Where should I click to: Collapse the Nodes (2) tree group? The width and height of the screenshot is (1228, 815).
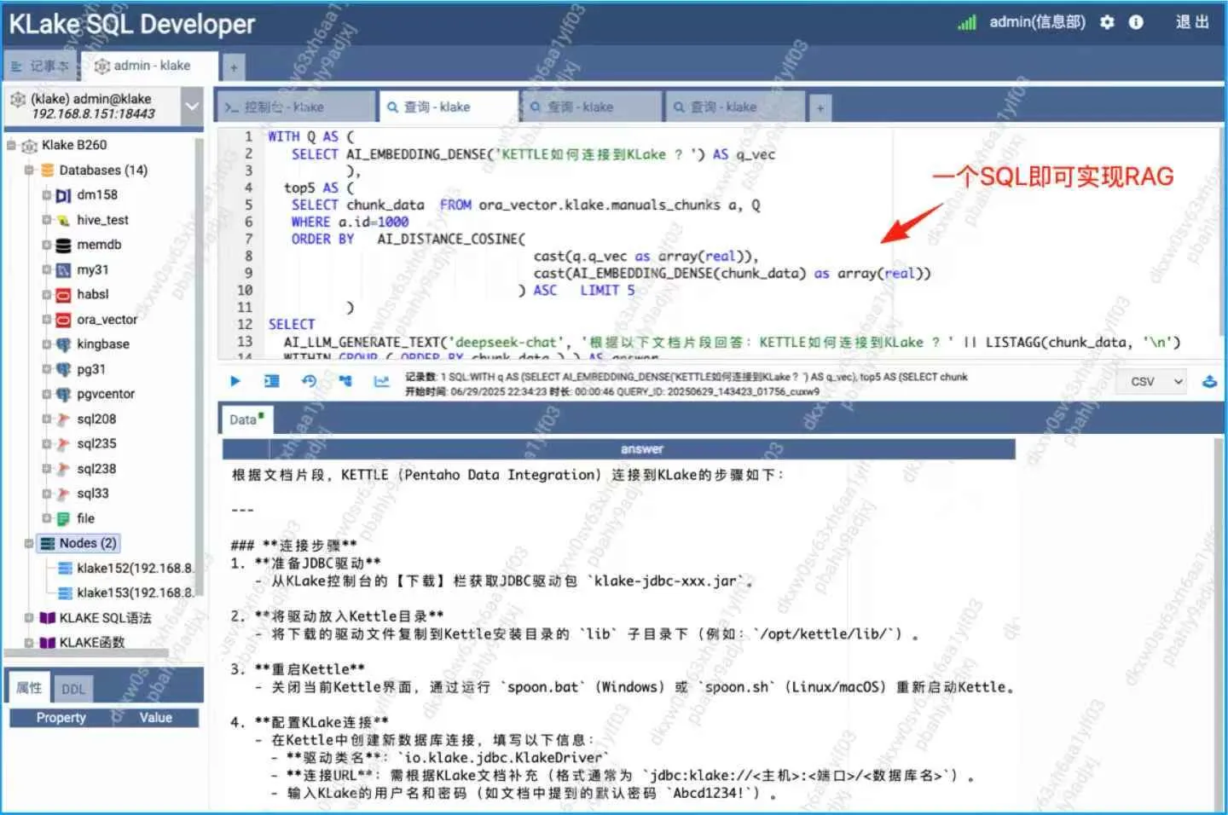pos(29,543)
